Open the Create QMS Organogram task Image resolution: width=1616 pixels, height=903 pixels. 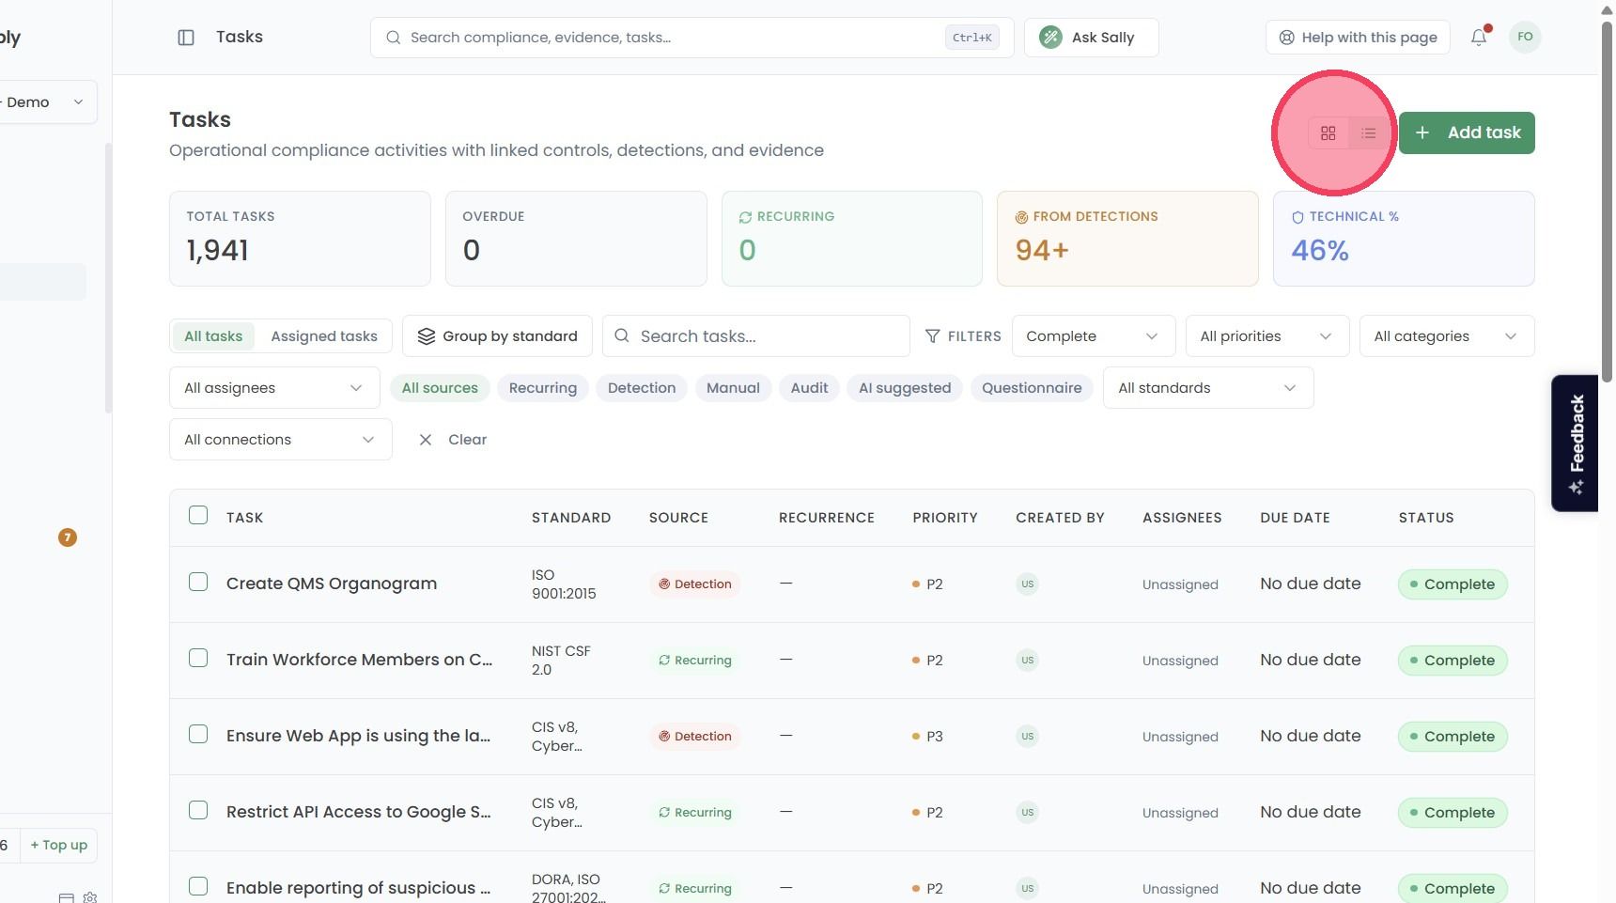point(332,584)
